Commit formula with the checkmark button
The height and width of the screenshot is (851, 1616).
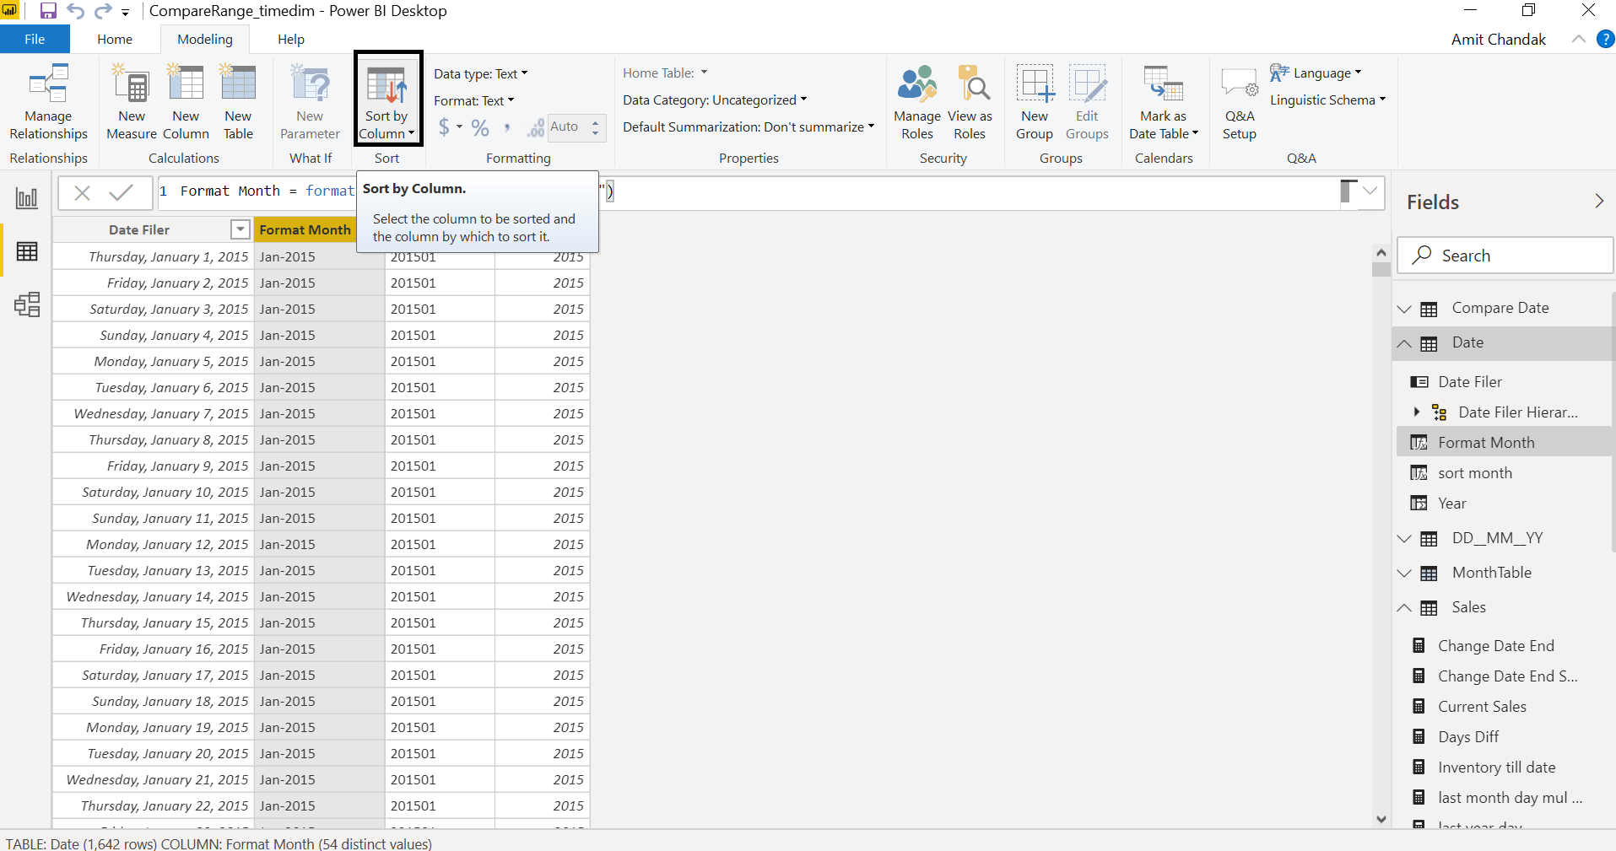(122, 192)
